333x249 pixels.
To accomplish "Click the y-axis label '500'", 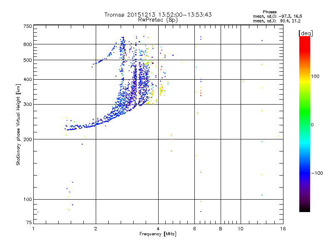I will click(x=27, y=60).
